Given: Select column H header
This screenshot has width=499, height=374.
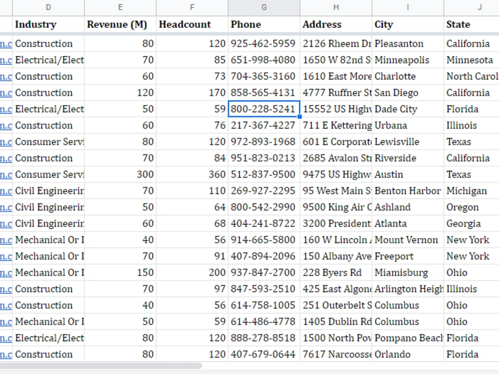Looking at the screenshot, I should 336,7.
